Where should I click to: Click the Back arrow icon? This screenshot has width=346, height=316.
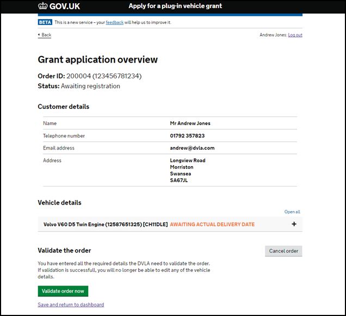tap(39, 35)
